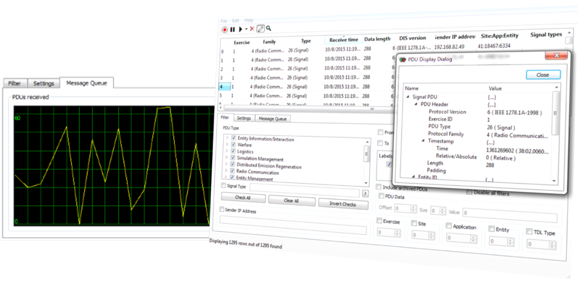The image size is (580, 282).
Task: Uncheck the Warfare PDU type checkbox
Action: (233, 145)
